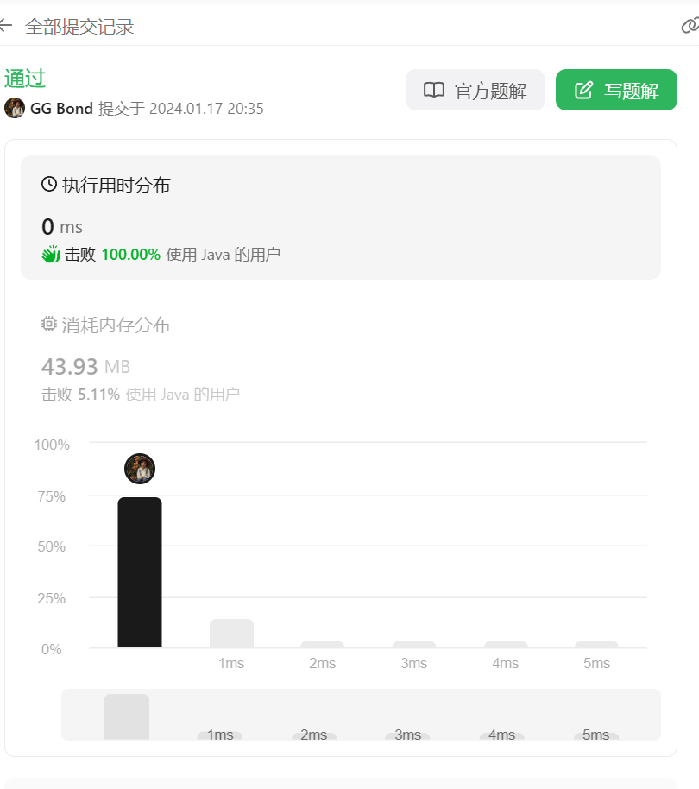Click the black 0ms histogram bar
Viewport: 699px width, 789px height.
pyautogui.click(x=140, y=572)
